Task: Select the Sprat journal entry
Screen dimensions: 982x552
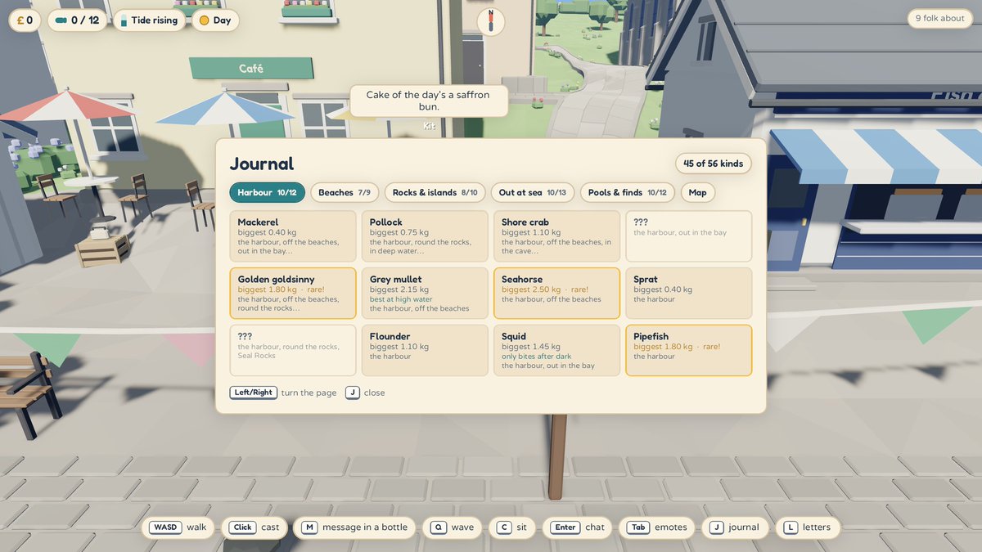Action: coord(688,294)
